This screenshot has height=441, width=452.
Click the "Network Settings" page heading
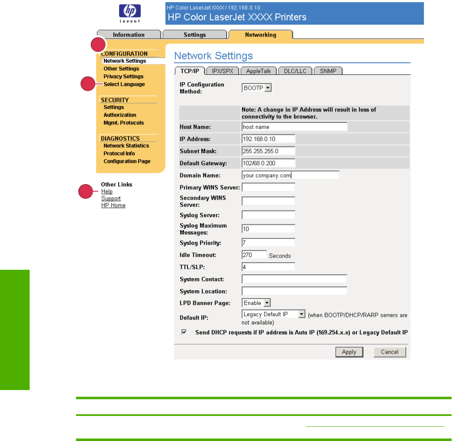pyautogui.click(x=213, y=56)
